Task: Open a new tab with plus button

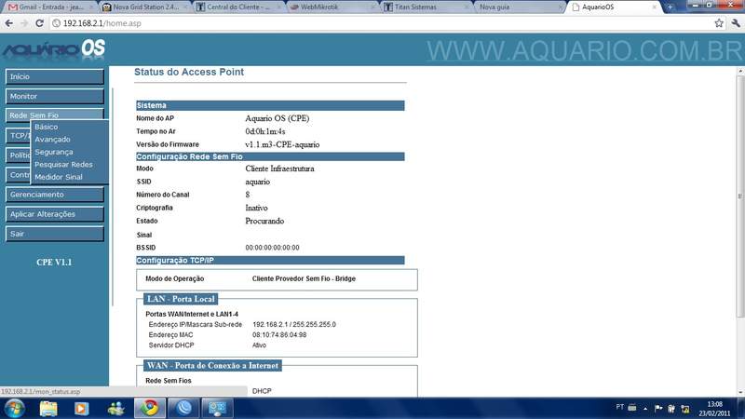Action: (x=670, y=7)
